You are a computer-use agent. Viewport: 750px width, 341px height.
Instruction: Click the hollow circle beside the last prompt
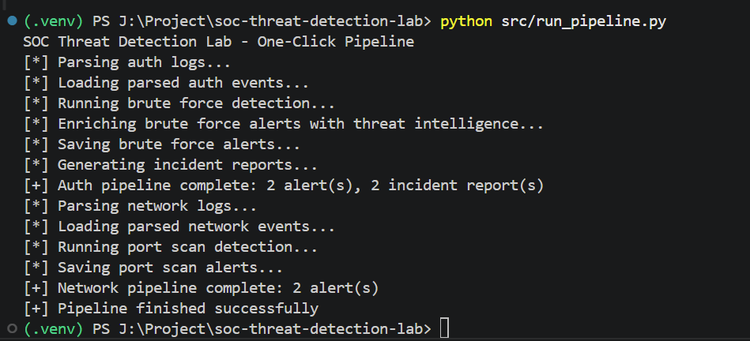pyautogui.click(x=10, y=328)
